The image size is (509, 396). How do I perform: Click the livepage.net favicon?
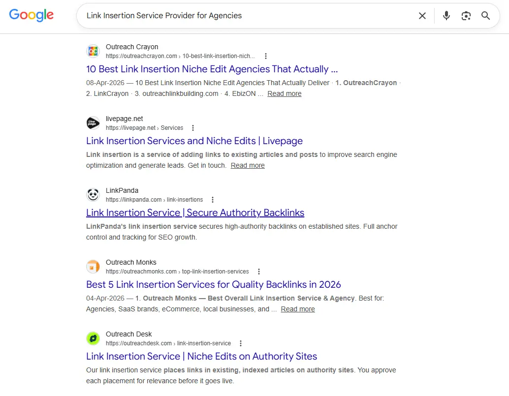[x=93, y=123]
